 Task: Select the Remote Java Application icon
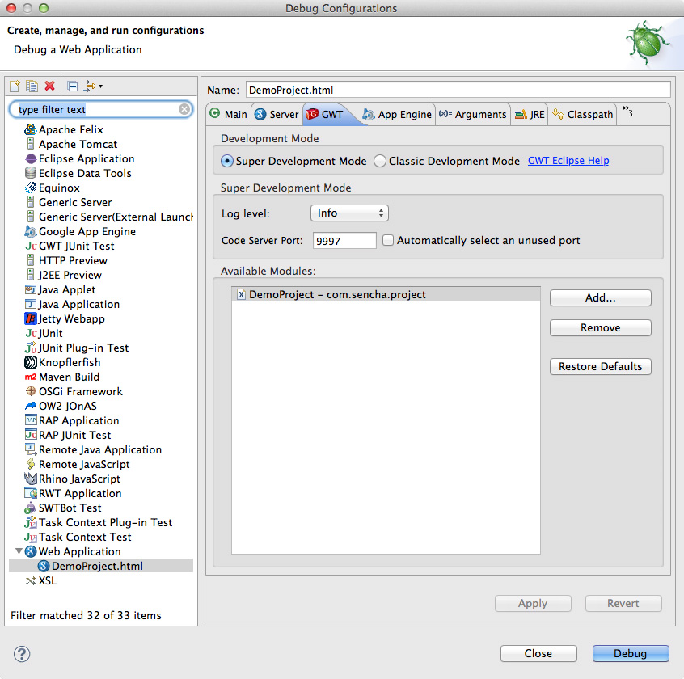click(x=31, y=449)
